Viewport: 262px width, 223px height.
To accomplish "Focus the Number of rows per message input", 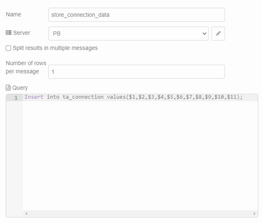I will pos(136,72).
